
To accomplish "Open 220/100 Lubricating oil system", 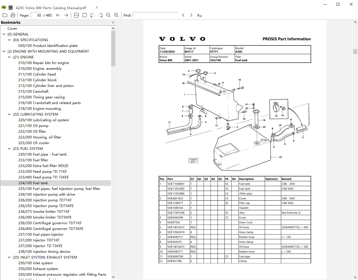I will click(x=44, y=120).
